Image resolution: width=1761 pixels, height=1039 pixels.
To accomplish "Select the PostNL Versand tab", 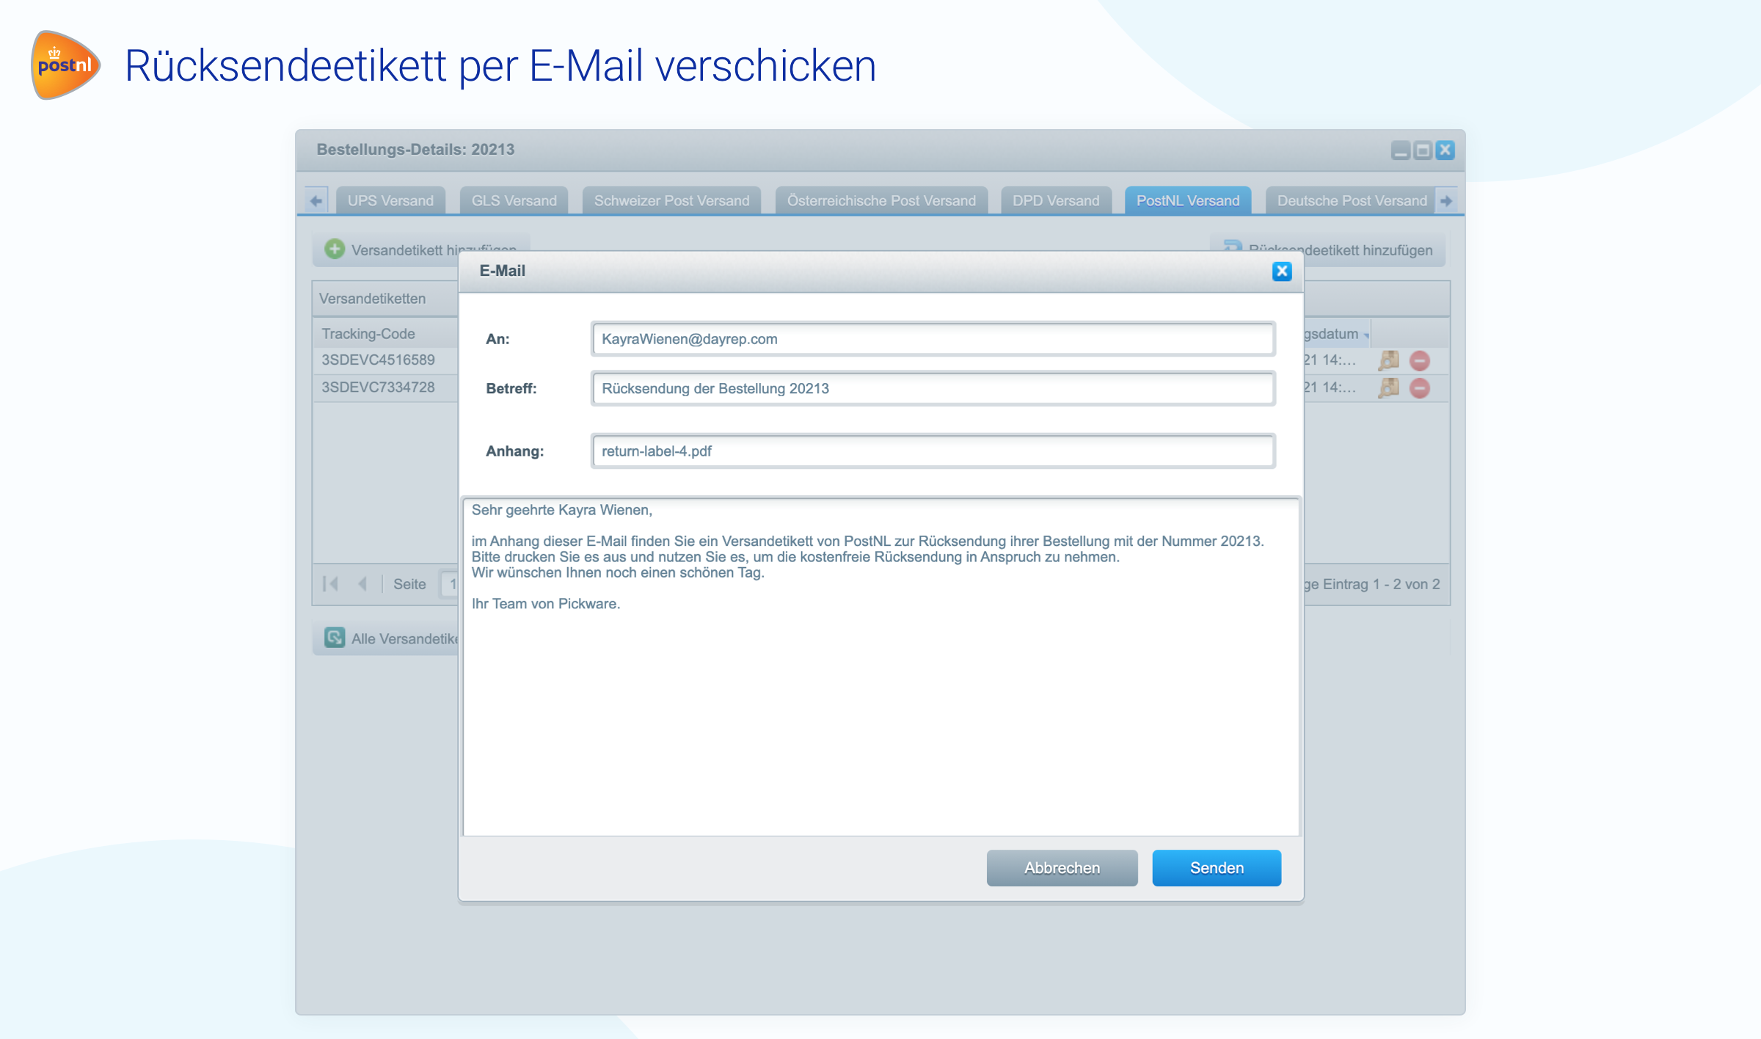I will coord(1188,200).
